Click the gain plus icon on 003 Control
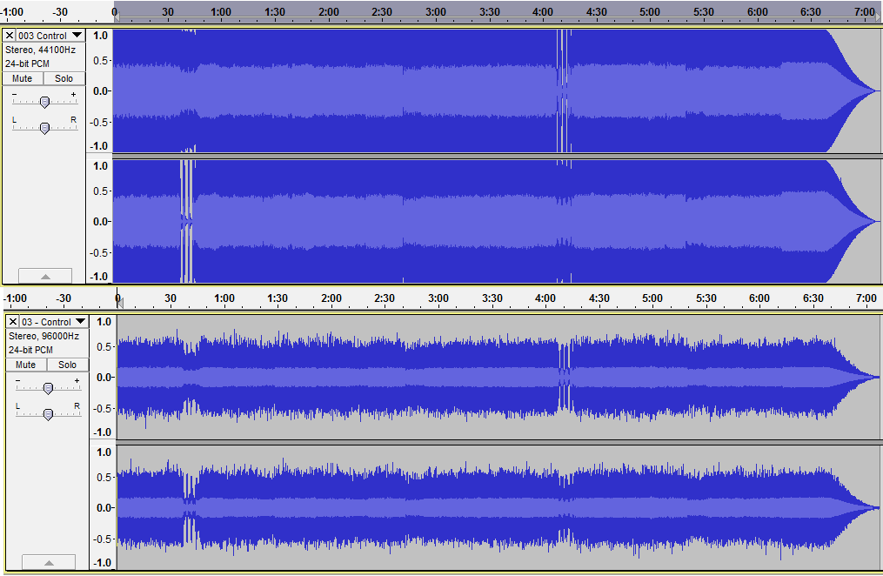Screen dimensions: 883x576 tap(73, 94)
